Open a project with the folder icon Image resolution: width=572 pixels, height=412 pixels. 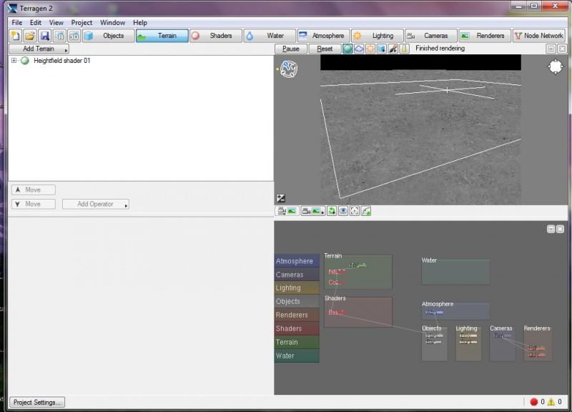30,36
